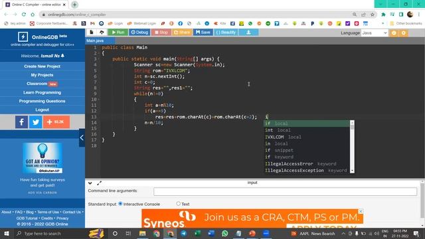
Task: Beautify the source code
Action: point(226,33)
